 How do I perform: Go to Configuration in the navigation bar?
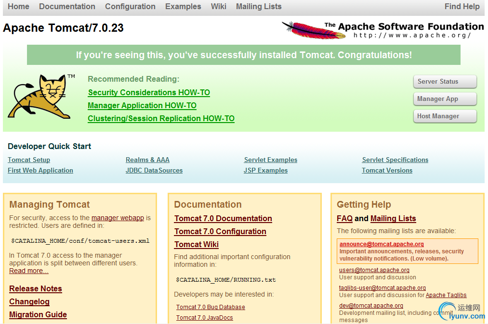[x=130, y=7]
